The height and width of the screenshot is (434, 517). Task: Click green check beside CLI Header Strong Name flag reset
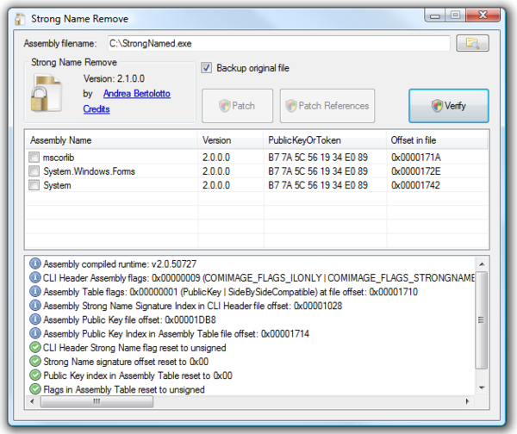click(x=35, y=347)
